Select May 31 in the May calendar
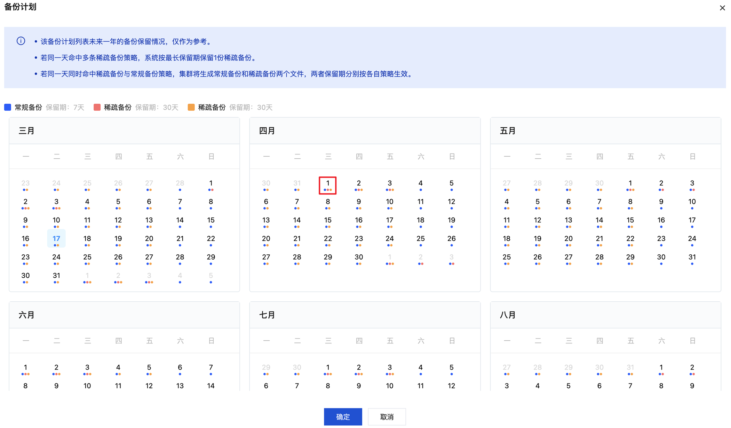The height and width of the screenshot is (428, 731). tap(692, 257)
